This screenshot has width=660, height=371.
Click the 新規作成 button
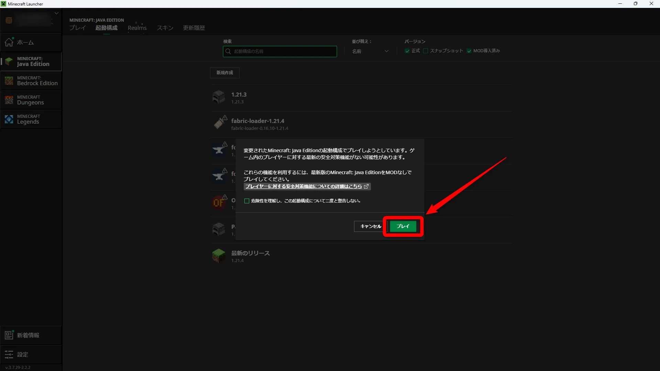[x=224, y=72]
